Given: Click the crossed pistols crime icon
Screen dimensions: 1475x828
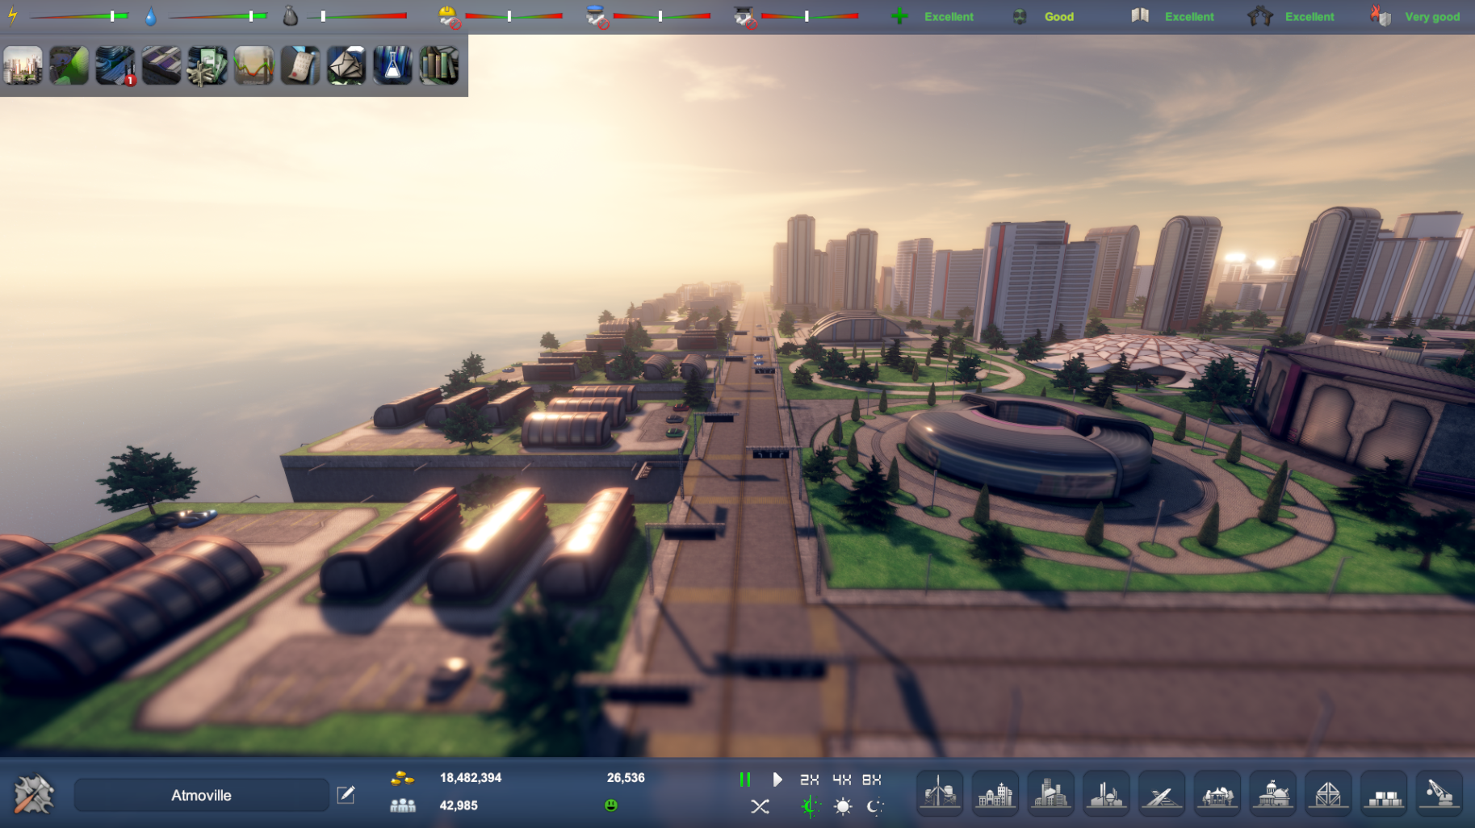Looking at the screenshot, I should [1260, 16].
